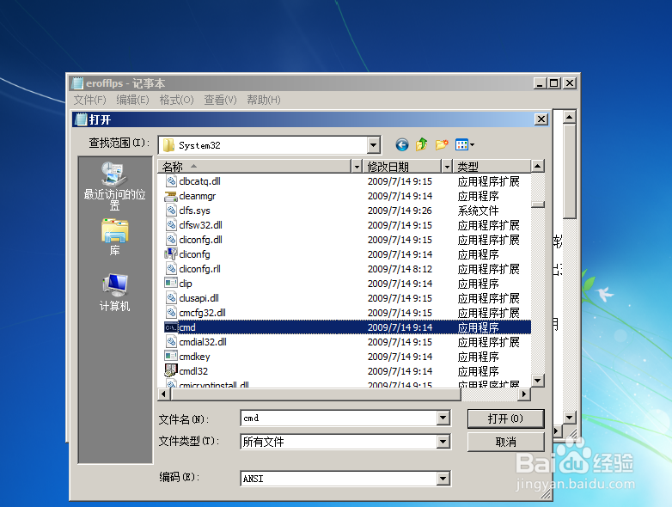Select the clusapi.dll file icon
The image size is (672, 507).
[x=171, y=298]
